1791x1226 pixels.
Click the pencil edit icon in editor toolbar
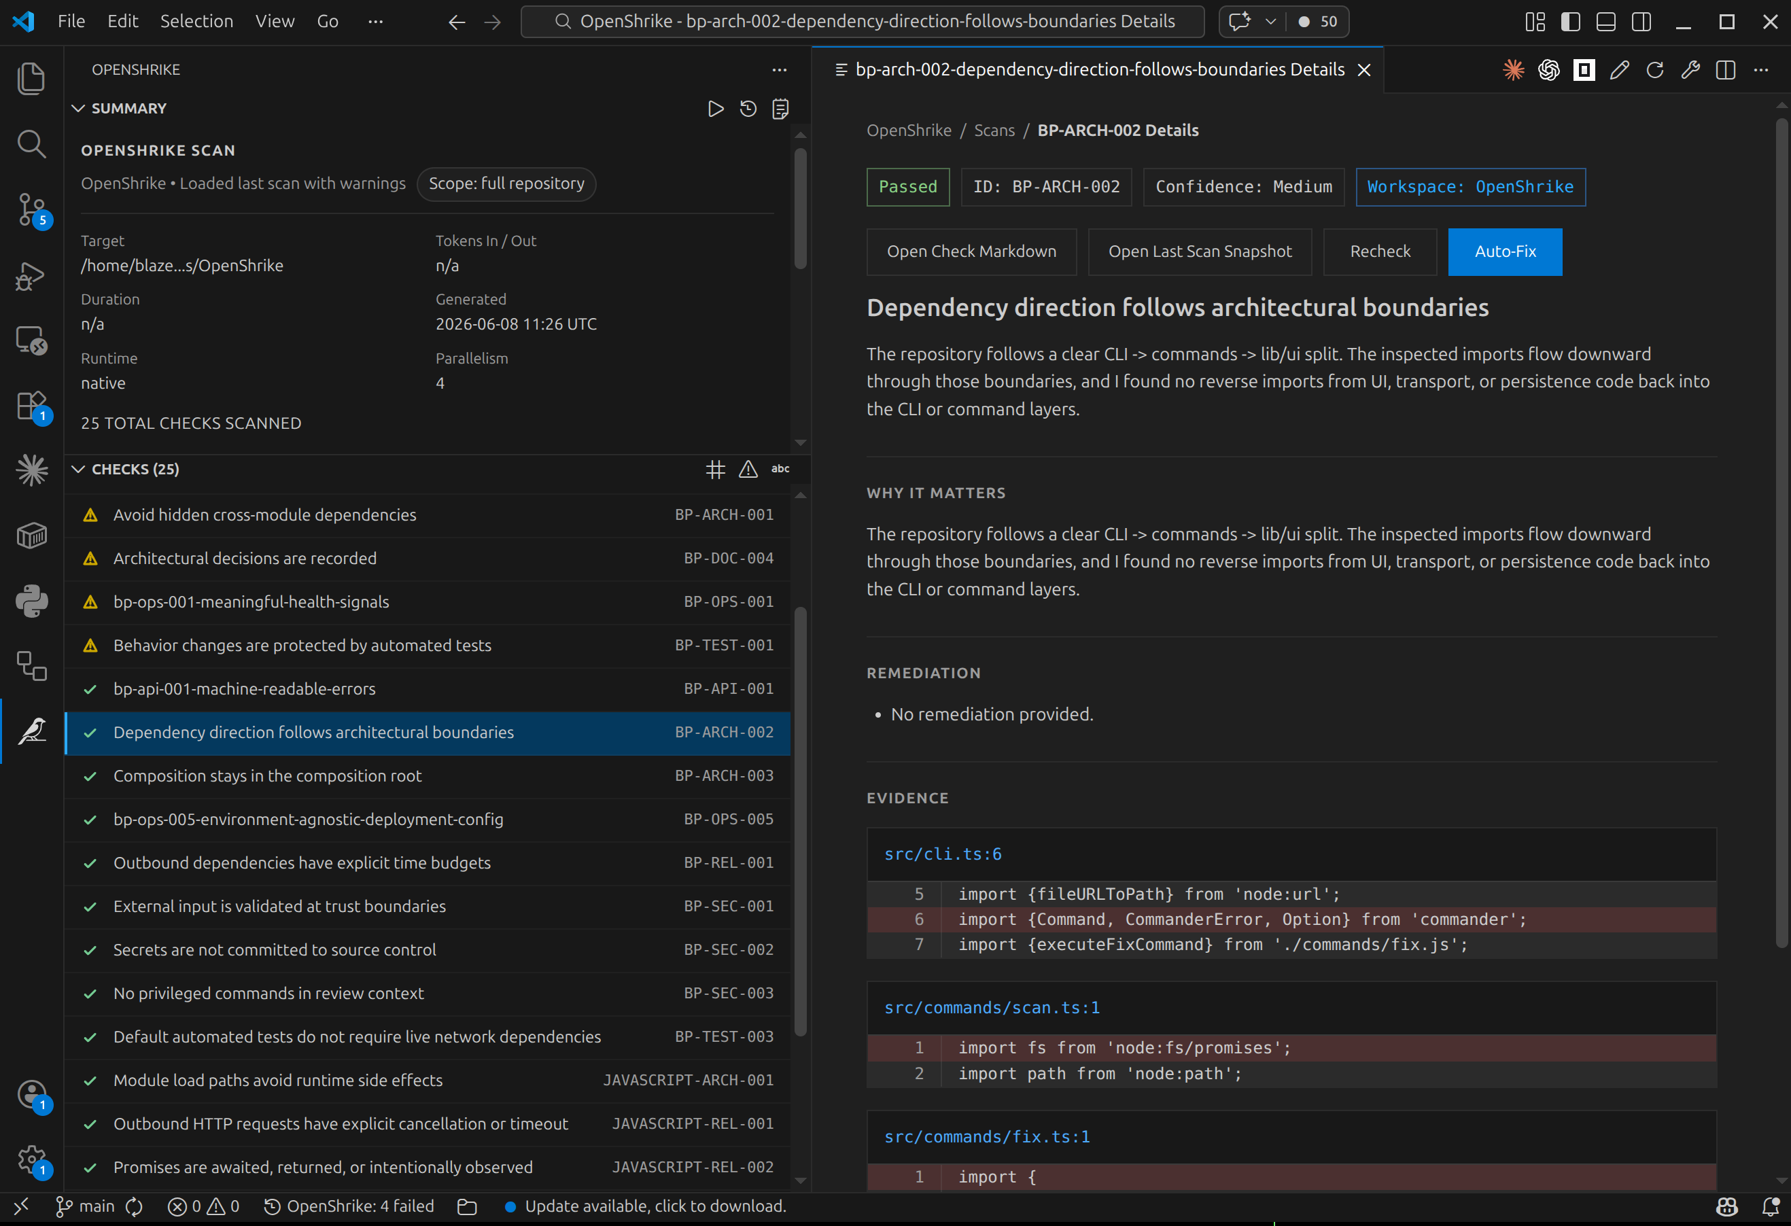pyautogui.click(x=1619, y=70)
